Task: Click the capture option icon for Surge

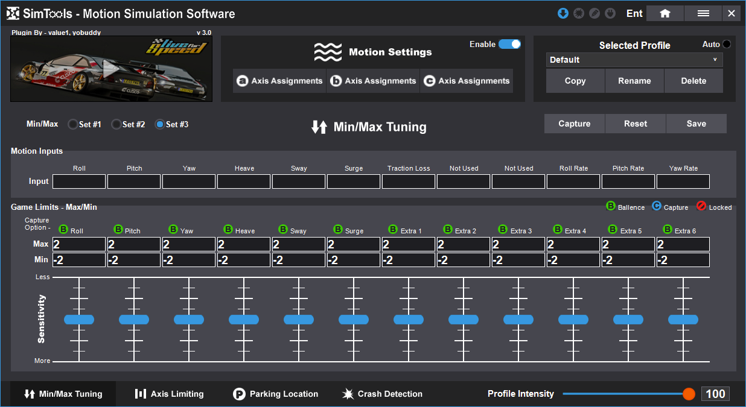Action: pyautogui.click(x=338, y=230)
